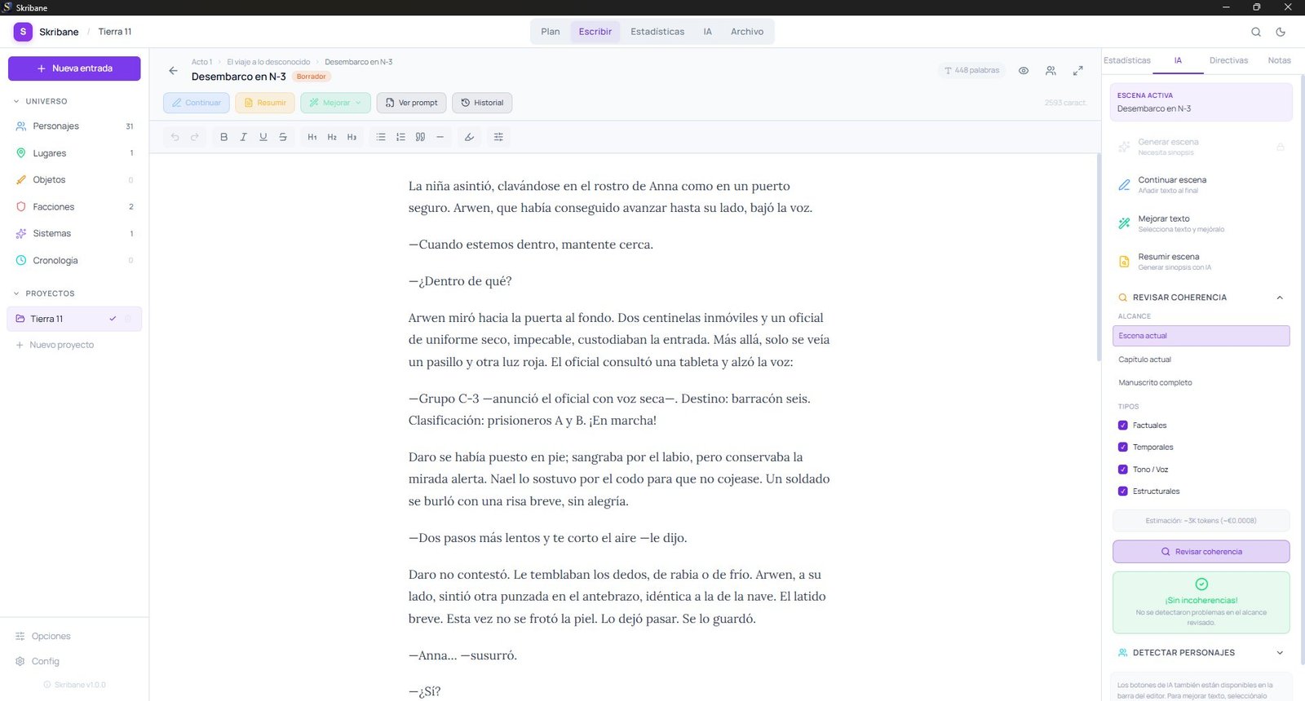Screen dimensions: 1305x701
Task: Apply Heading 1 style
Action: (x=312, y=137)
